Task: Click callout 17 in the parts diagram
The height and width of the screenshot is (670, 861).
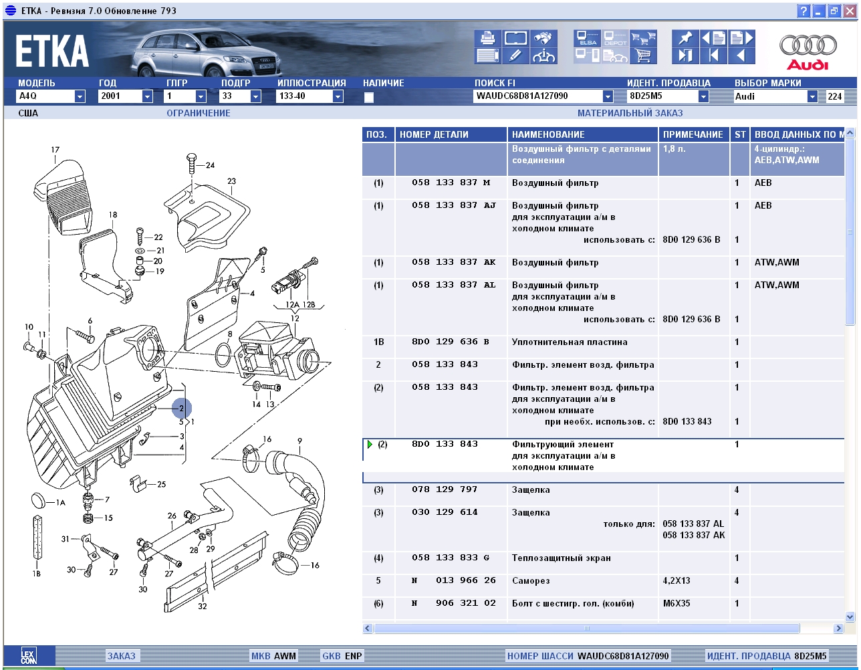Action: click(x=55, y=150)
